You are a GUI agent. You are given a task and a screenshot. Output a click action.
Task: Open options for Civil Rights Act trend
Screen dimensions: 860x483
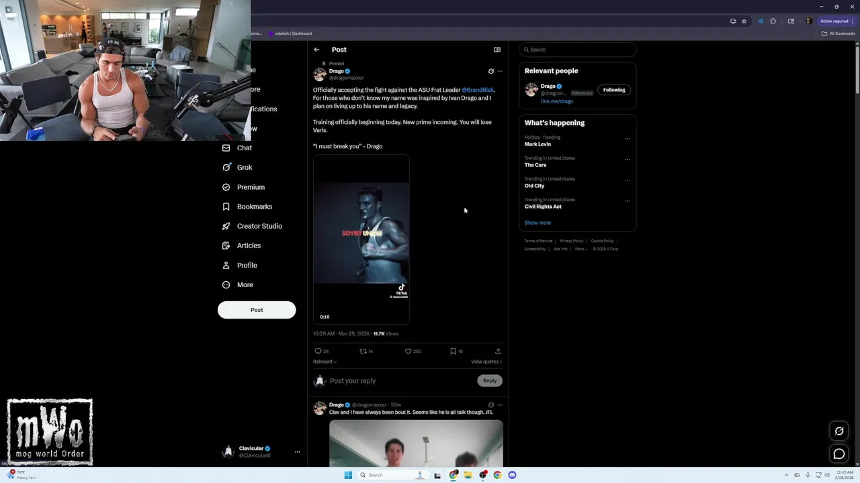[x=628, y=201]
